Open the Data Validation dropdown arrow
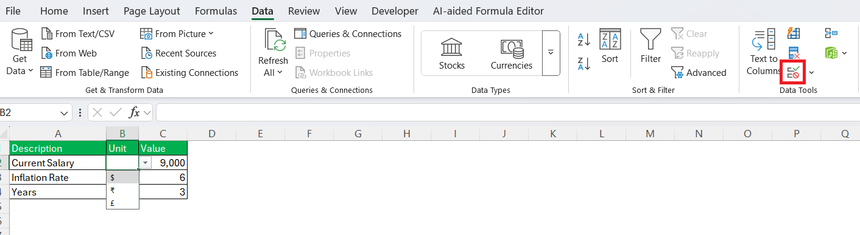 click(x=811, y=73)
